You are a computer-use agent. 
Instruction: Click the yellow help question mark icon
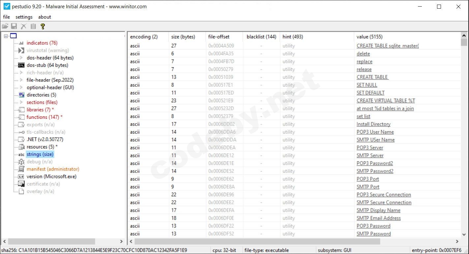click(43, 26)
